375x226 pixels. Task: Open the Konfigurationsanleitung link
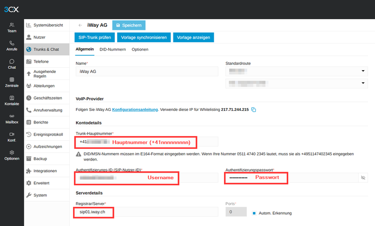point(135,109)
